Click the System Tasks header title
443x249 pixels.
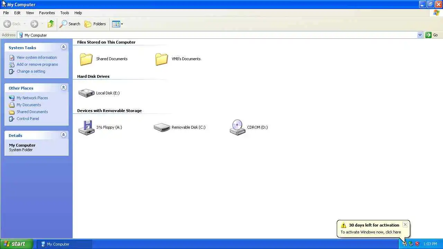pos(22,48)
